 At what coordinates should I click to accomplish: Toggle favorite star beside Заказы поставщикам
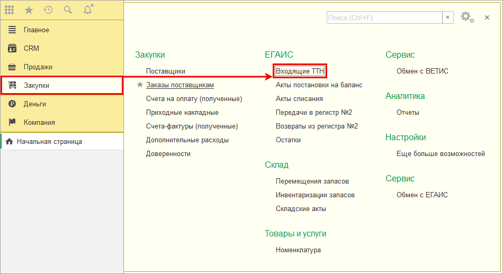140,85
